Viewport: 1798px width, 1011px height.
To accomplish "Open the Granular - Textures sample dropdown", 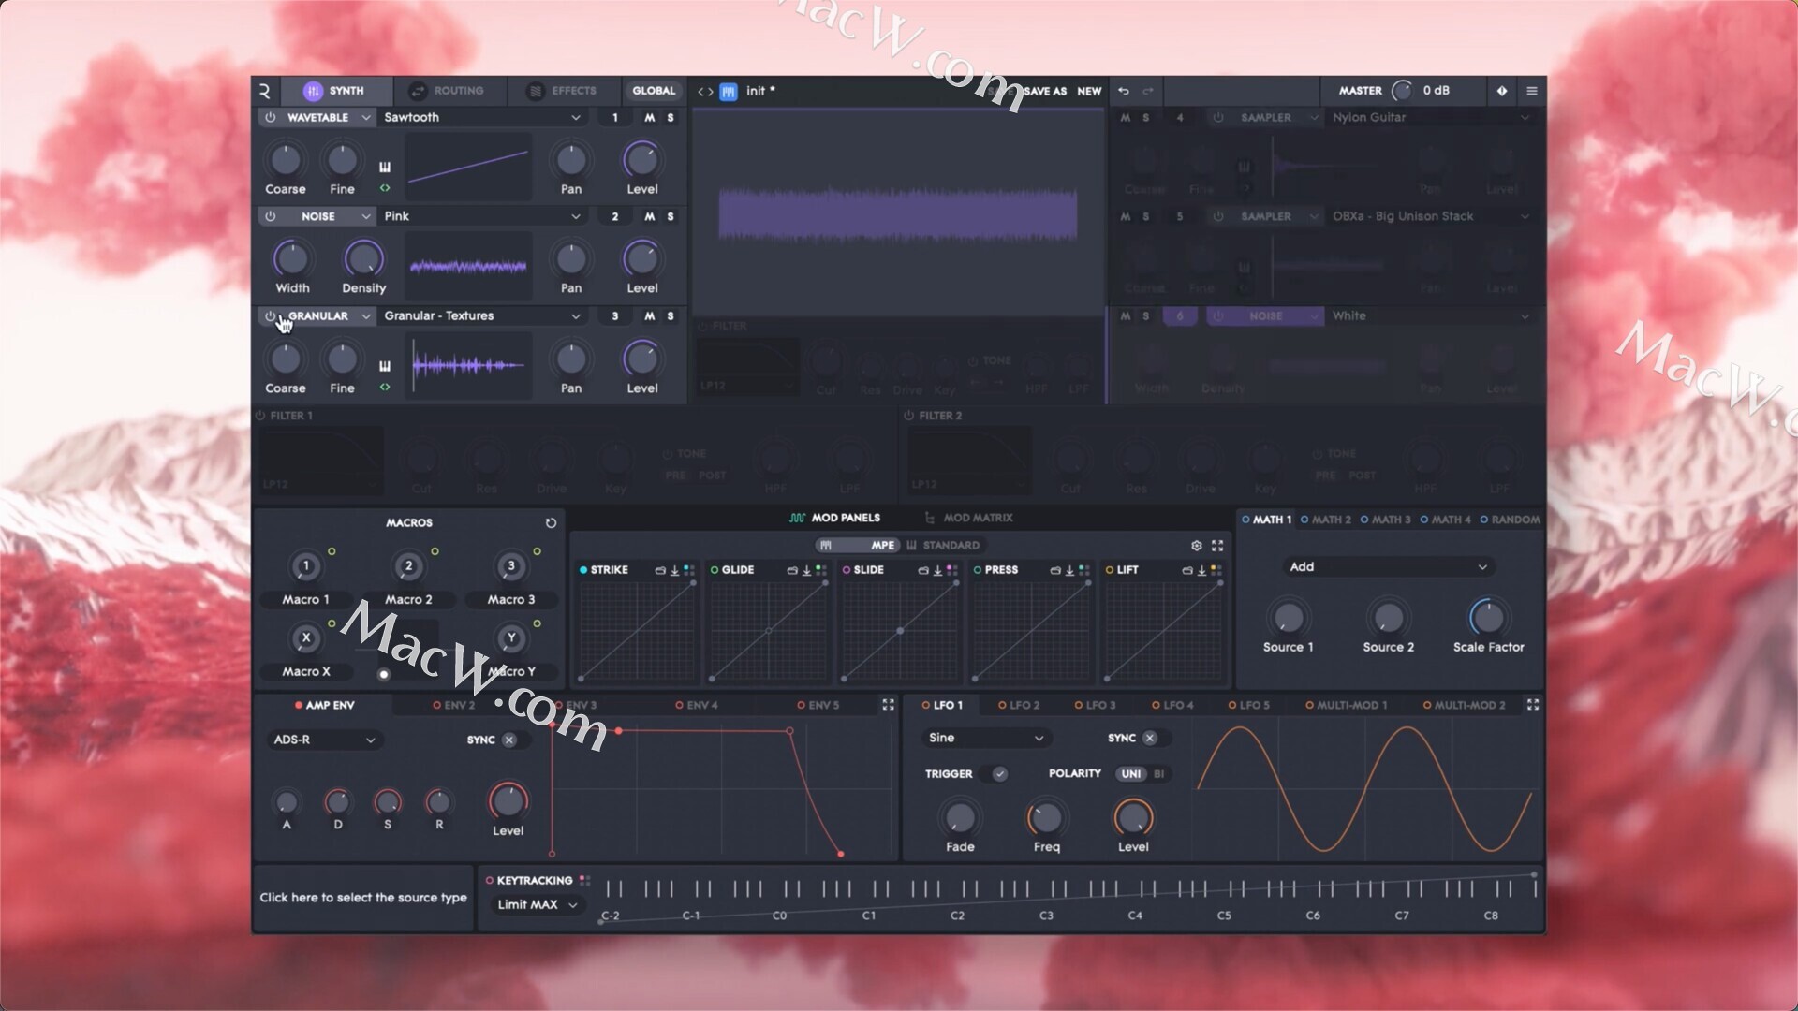I will coord(483,316).
